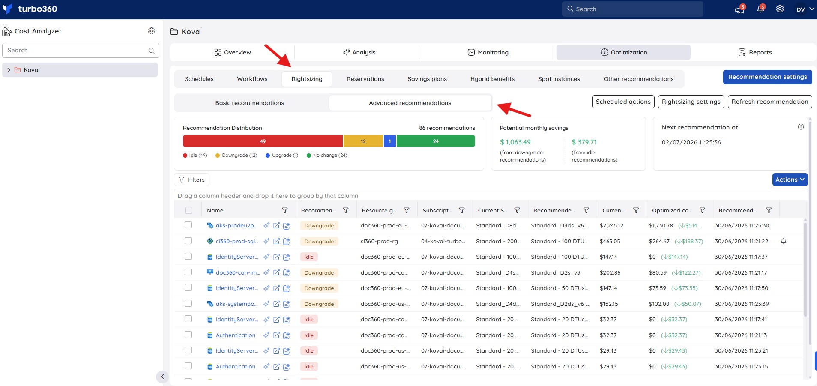
Task: Open the Resource g... column filter
Action: pyautogui.click(x=407, y=210)
